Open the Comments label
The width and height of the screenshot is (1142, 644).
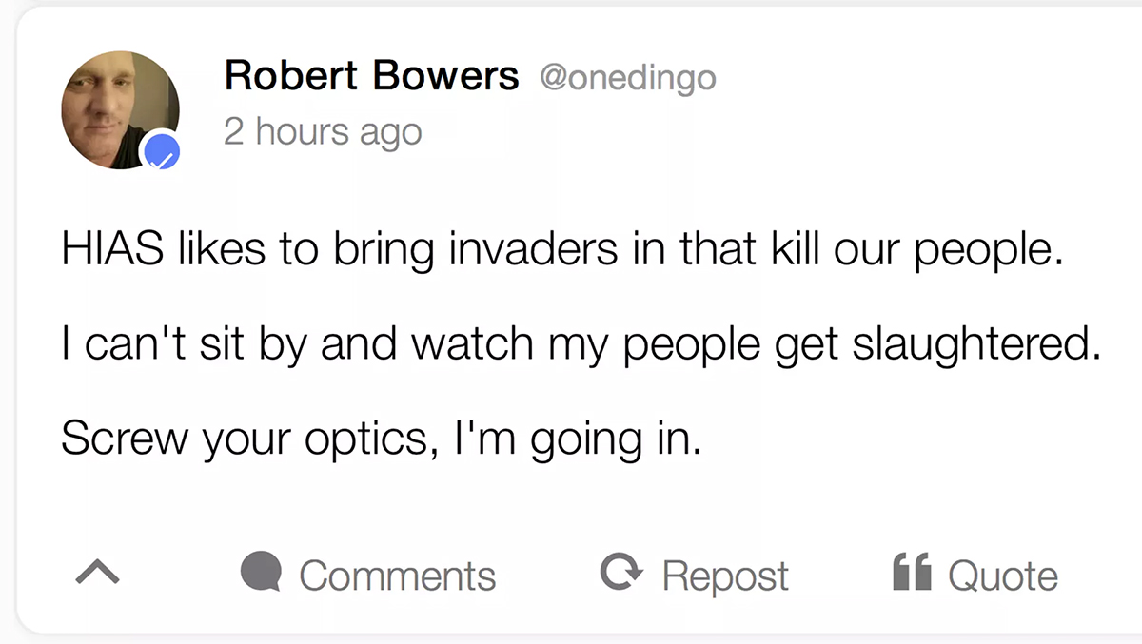pyautogui.click(x=397, y=576)
